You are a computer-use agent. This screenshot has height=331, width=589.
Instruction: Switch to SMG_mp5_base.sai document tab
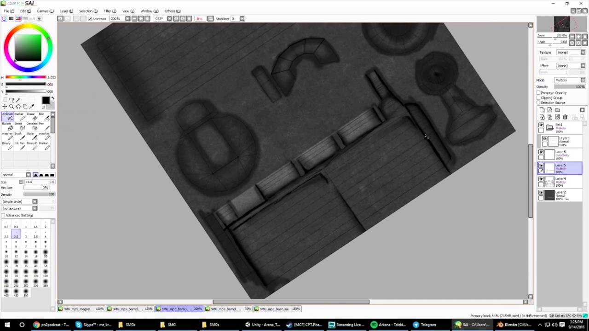pos(277,309)
